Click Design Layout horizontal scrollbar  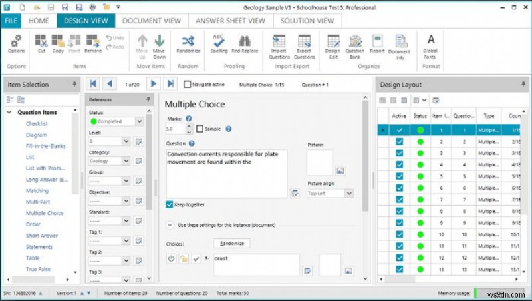point(400,279)
